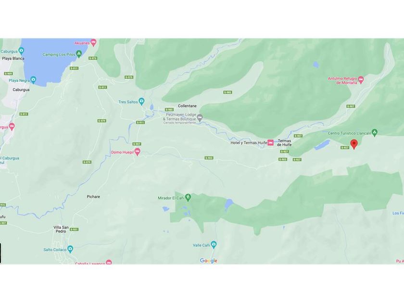Click the Tres Saltos attraction icon
Viewport: 404px width, 303px height.
coord(141,101)
